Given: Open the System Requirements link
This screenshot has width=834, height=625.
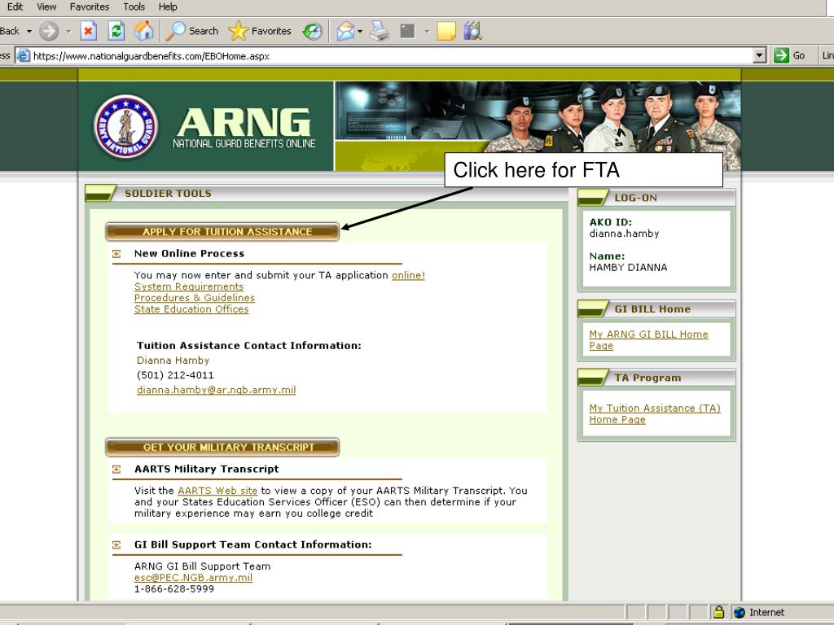Looking at the screenshot, I should 189,286.
